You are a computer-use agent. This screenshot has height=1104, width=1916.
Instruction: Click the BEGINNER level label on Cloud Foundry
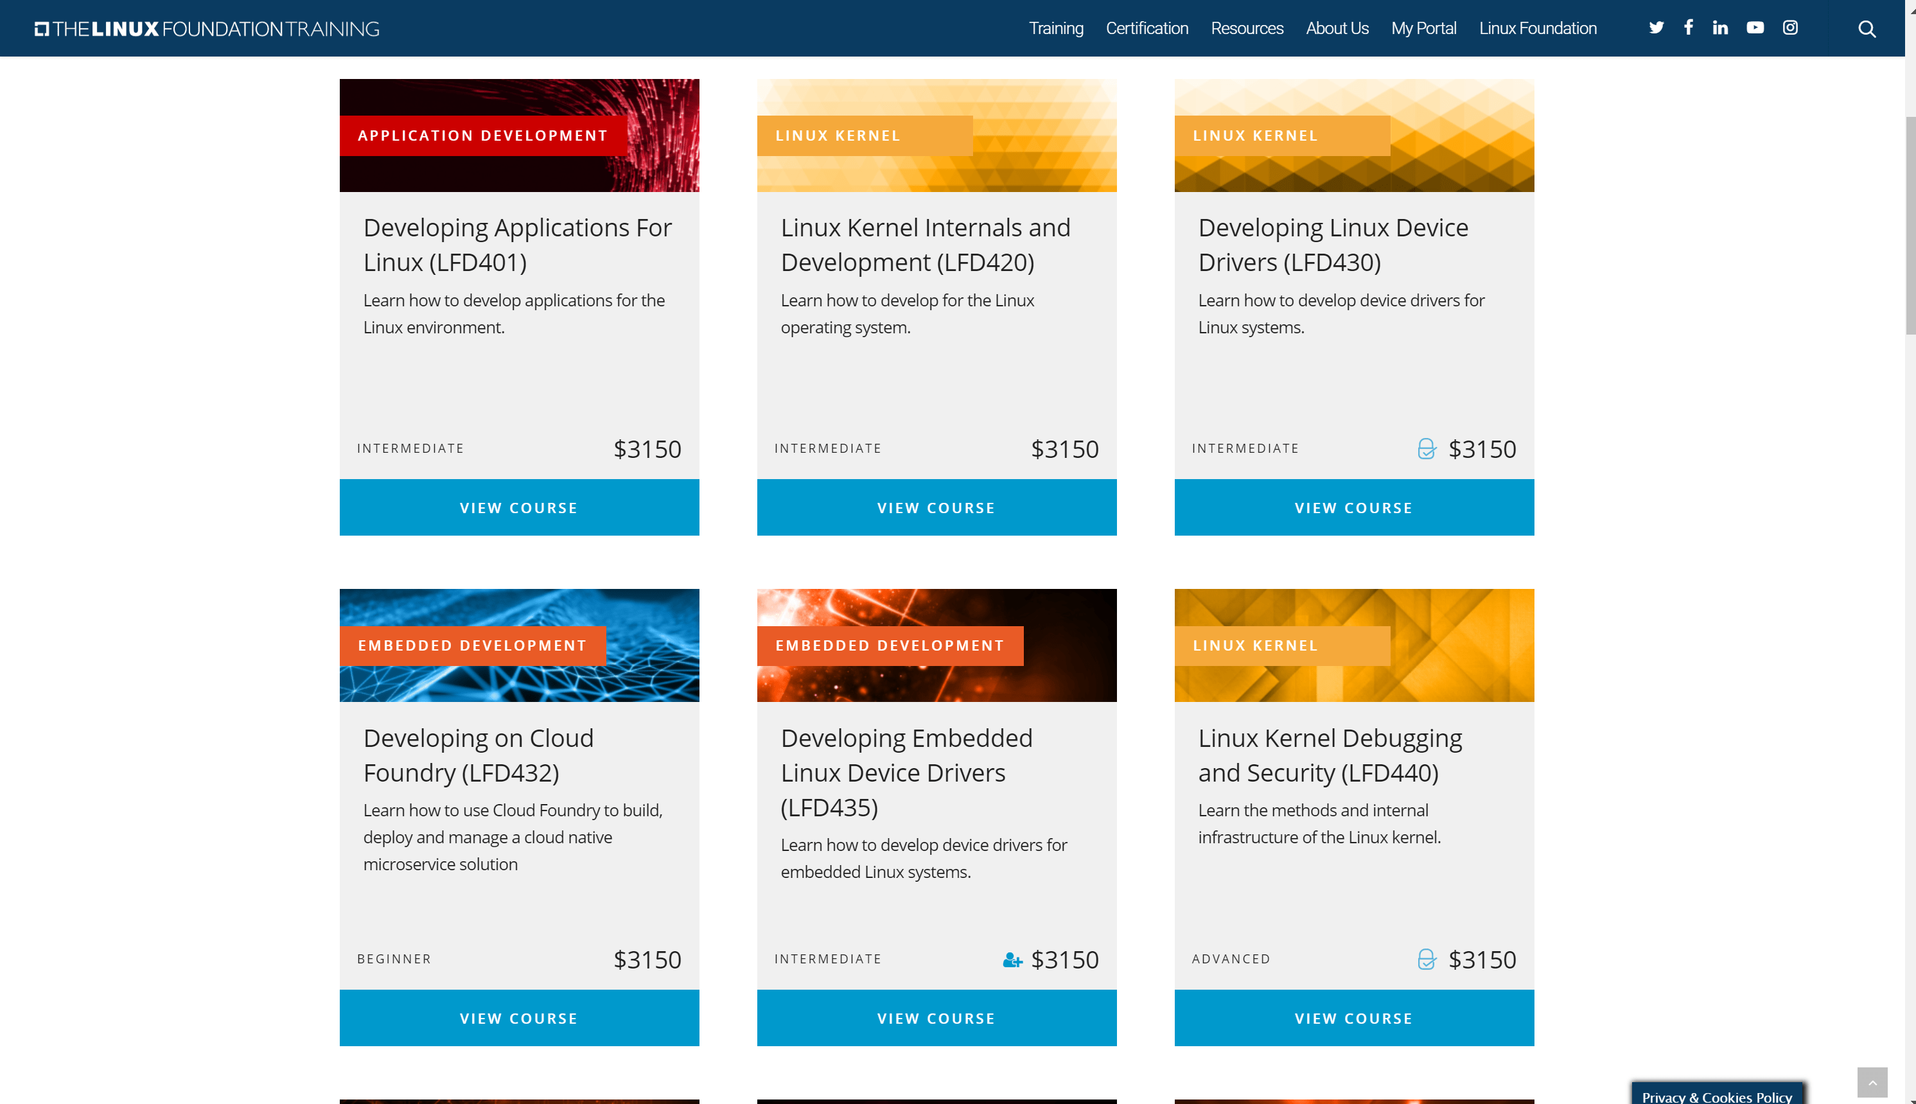tap(394, 959)
